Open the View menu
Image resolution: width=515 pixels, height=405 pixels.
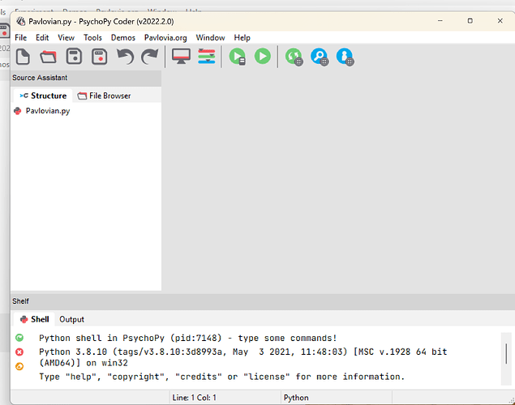click(x=66, y=38)
